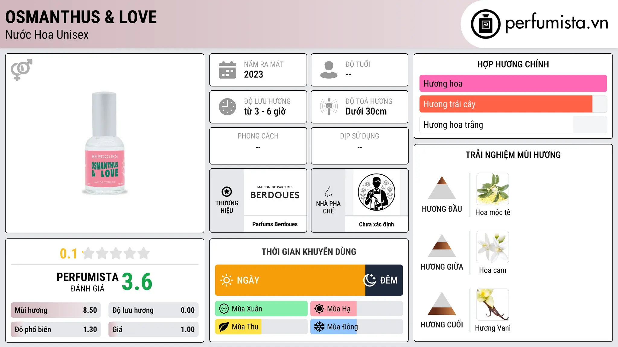Open the Osmanthus & Love bottle image

[x=105, y=143]
